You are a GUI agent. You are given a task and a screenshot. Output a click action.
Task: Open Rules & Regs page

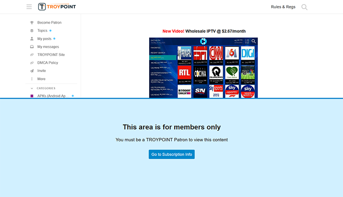pyautogui.click(x=283, y=7)
